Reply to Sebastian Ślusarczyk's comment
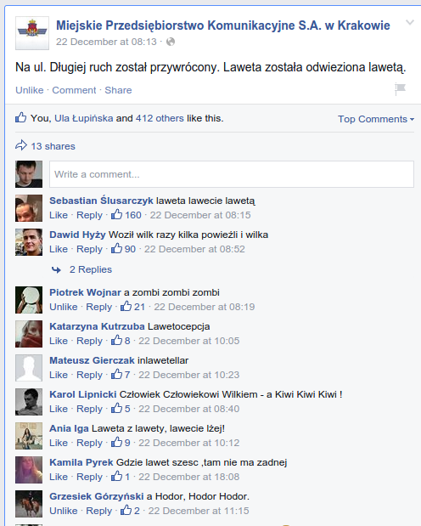 (89, 215)
